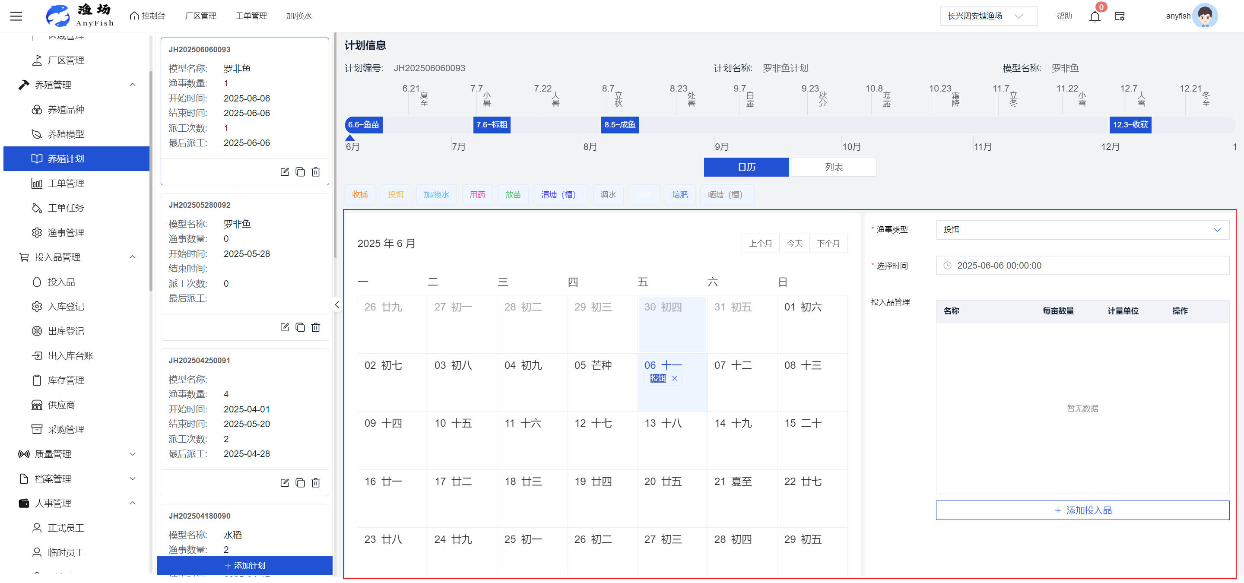The width and height of the screenshot is (1244, 583).
Task: Select the 收捕 activity tag
Action: click(x=360, y=194)
